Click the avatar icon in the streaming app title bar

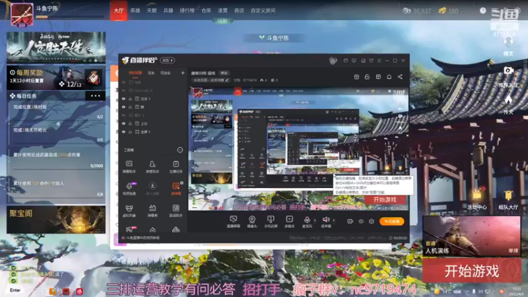coord(333,61)
